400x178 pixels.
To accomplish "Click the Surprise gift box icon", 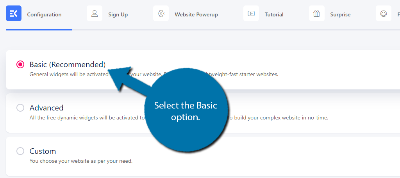I will [316, 13].
